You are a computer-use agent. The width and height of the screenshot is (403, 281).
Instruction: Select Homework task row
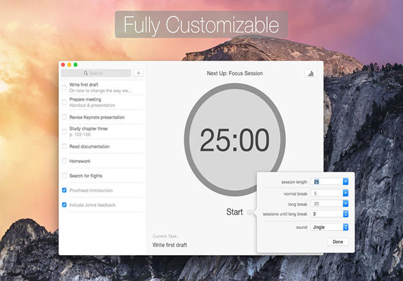(x=102, y=161)
